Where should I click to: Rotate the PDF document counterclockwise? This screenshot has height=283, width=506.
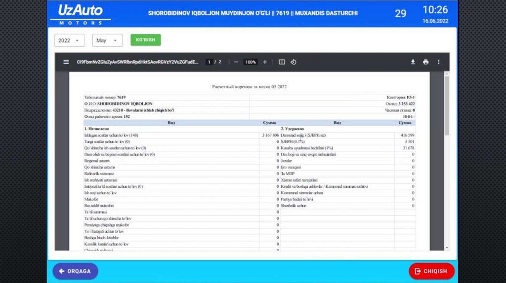(294, 62)
